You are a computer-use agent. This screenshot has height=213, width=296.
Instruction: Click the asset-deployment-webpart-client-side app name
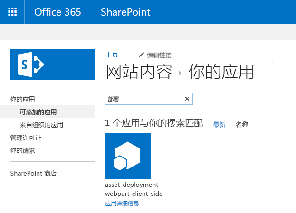(135, 189)
